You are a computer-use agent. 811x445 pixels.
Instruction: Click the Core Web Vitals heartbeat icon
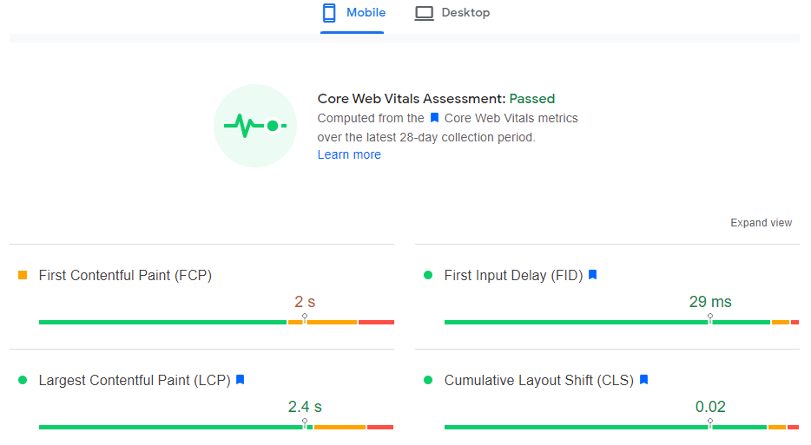[255, 126]
